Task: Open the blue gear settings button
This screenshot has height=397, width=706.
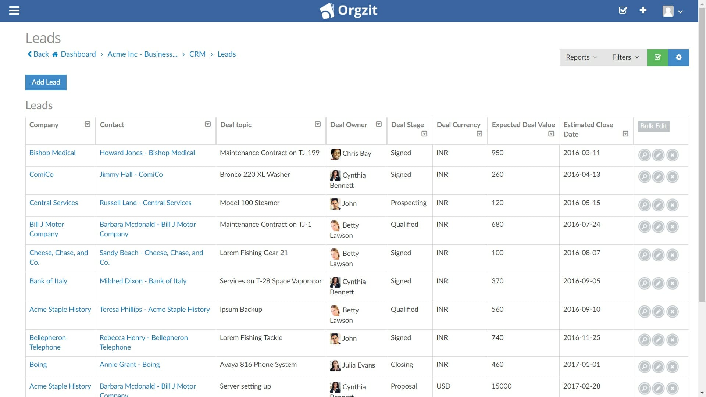Action: (x=678, y=57)
